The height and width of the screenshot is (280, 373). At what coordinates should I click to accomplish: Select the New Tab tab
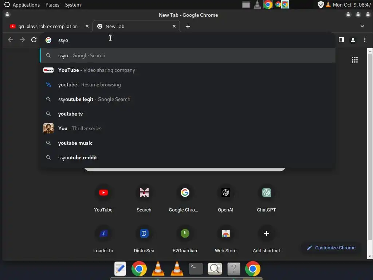136,26
